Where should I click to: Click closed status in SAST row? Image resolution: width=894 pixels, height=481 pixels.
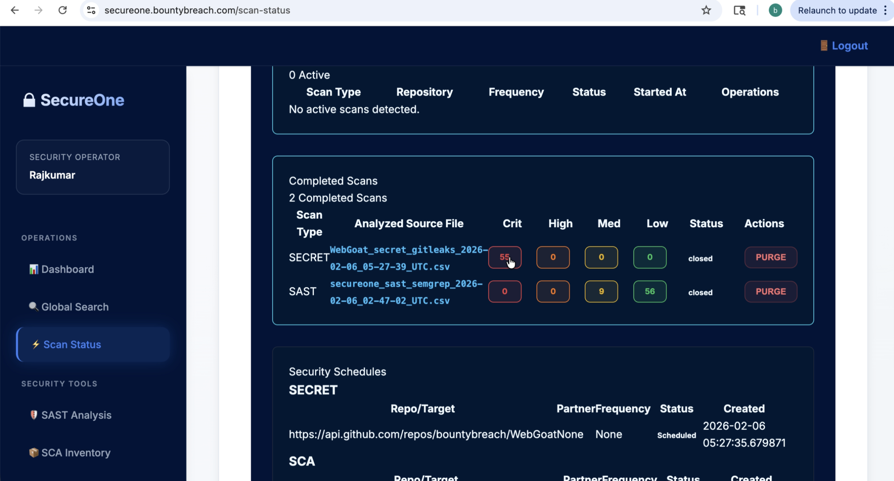click(x=700, y=292)
